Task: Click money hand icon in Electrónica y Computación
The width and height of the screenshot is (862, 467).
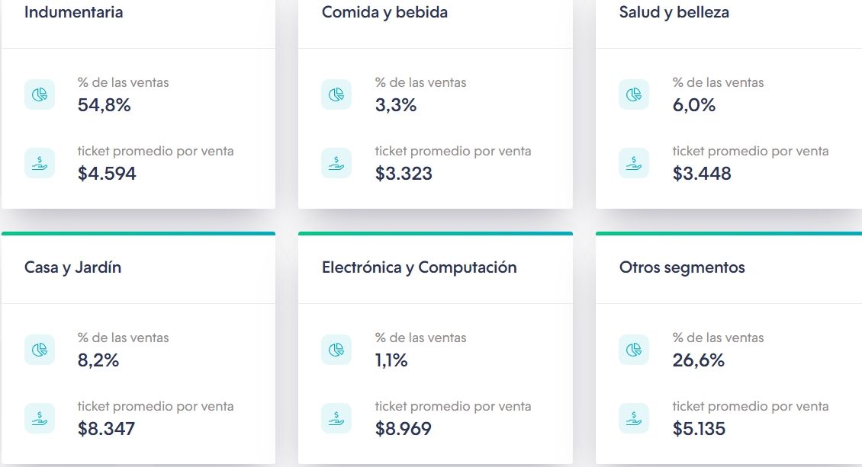Action: [336, 418]
